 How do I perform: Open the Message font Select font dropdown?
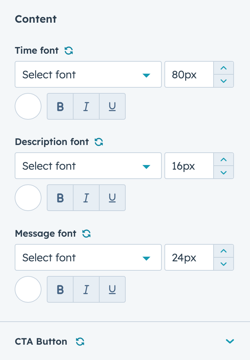(88, 257)
